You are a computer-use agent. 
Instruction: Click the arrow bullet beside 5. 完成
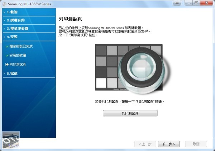(4, 74)
